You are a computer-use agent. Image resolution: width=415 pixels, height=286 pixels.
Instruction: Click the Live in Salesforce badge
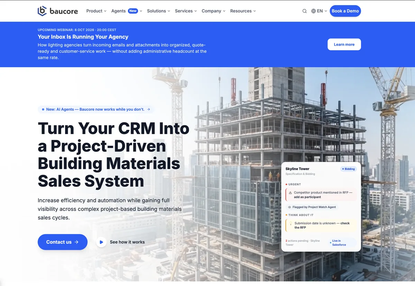coord(342,243)
